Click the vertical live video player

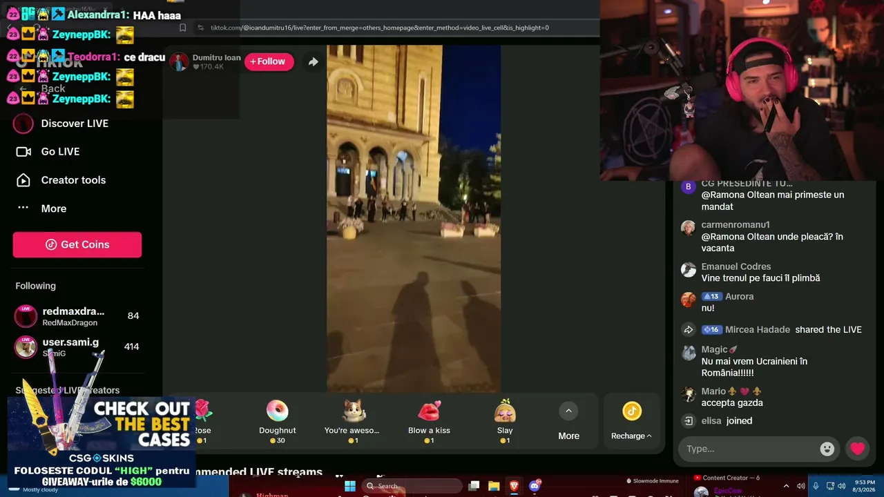[x=414, y=219]
